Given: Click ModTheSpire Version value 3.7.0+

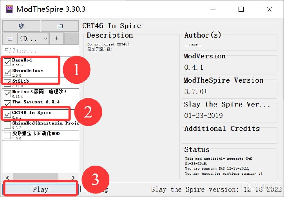Looking at the screenshot, I should (x=195, y=91).
